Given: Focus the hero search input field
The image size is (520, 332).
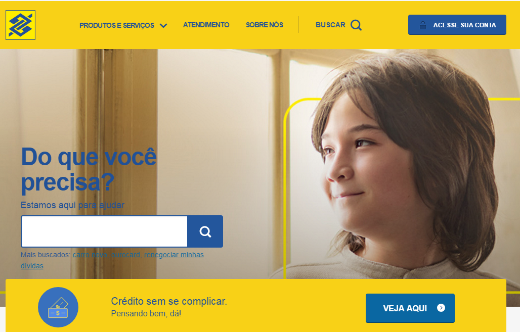Looking at the screenshot, I should click(105, 231).
